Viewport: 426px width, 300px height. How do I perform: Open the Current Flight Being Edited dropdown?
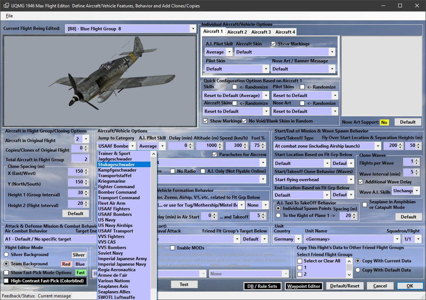click(x=193, y=28)
